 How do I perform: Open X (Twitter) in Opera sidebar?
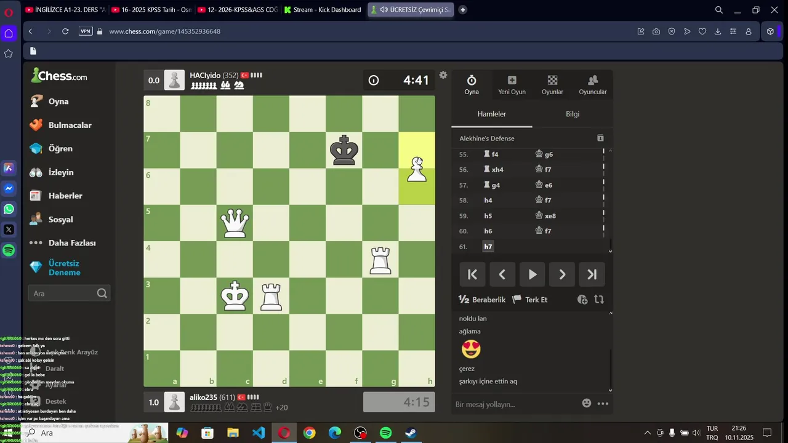(9, 229)
